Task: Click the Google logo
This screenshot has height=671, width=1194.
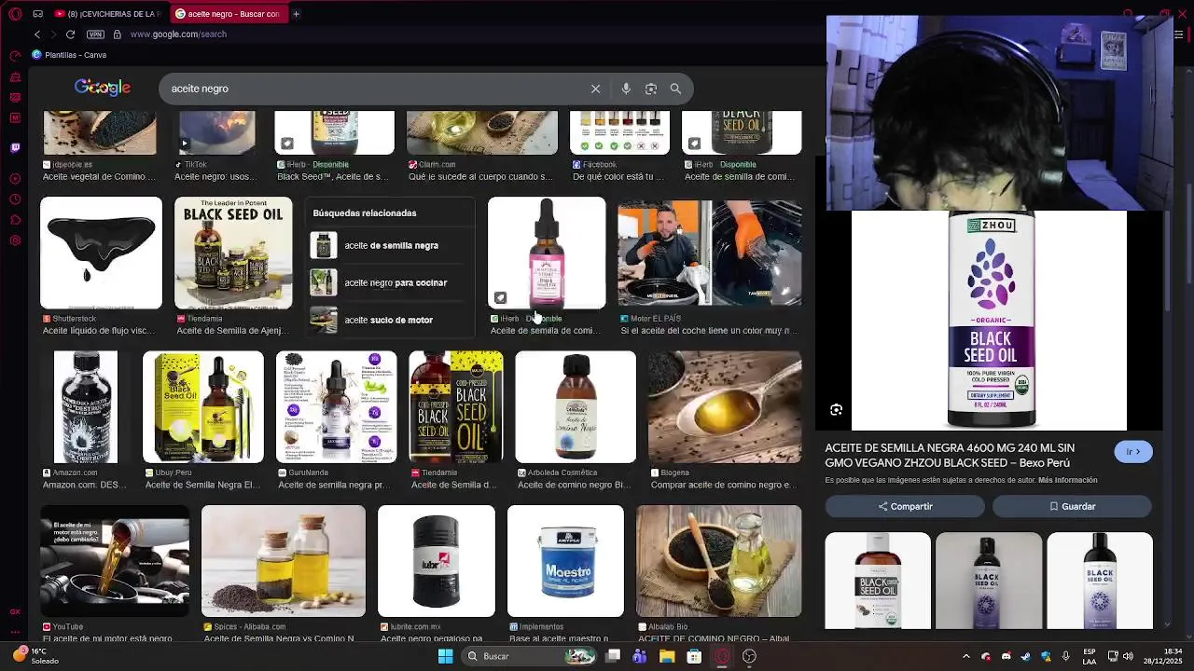Action: coord(103,88)
